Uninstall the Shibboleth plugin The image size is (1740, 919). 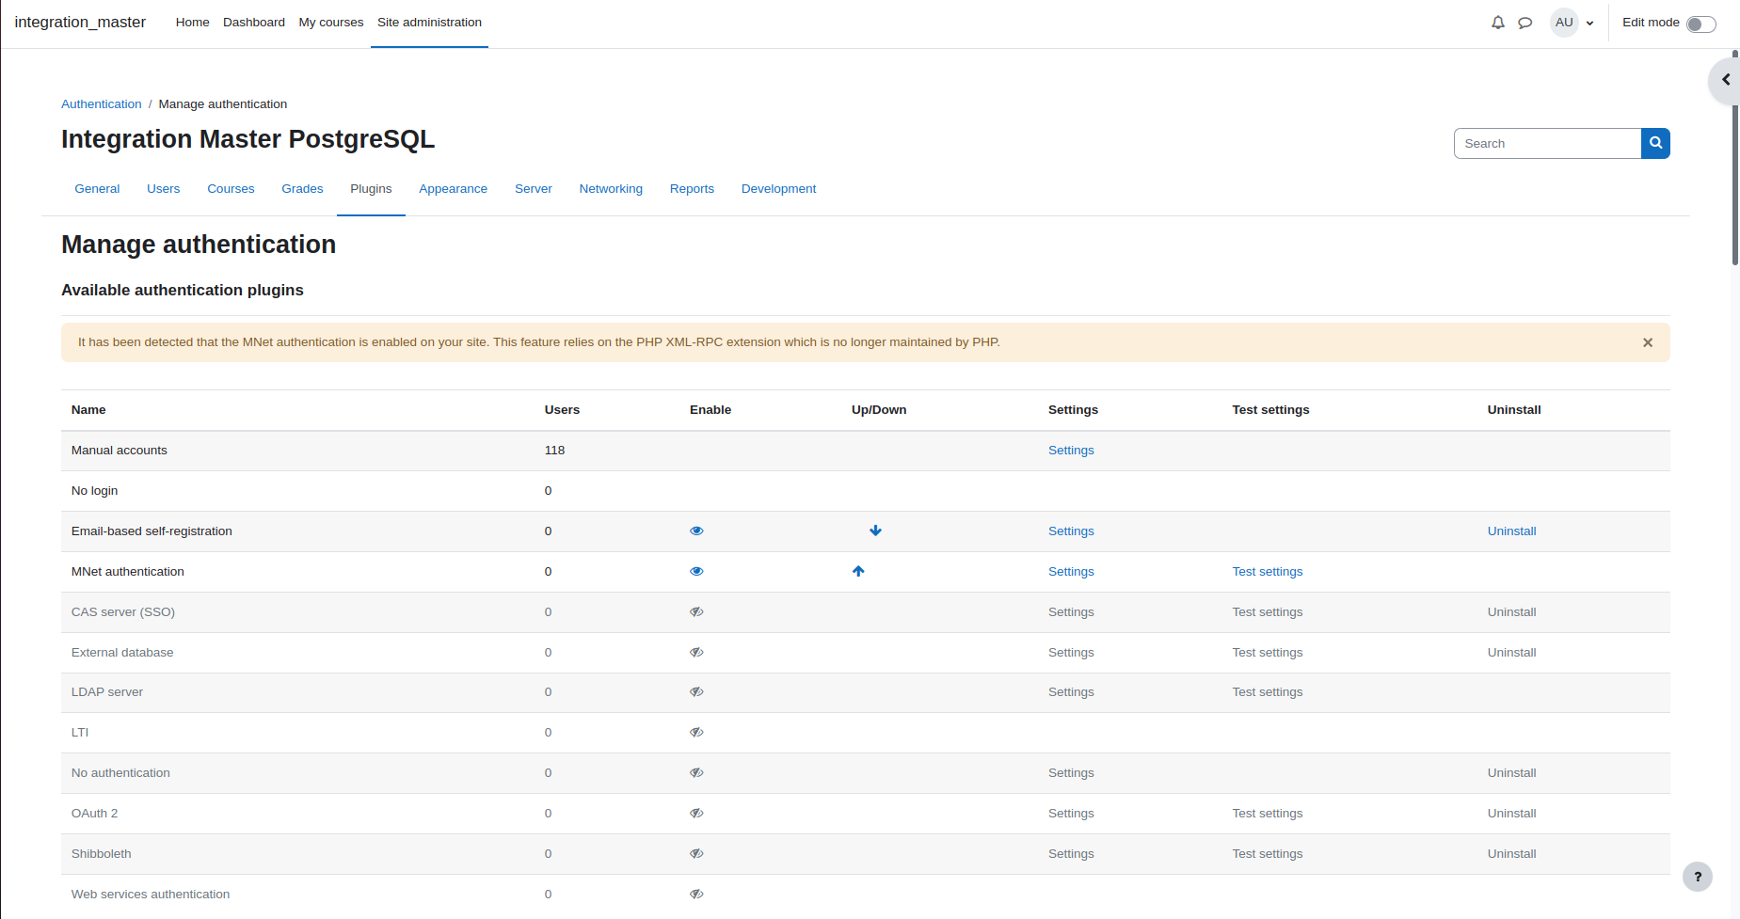pyautogui.click(x=1511, y=854)
